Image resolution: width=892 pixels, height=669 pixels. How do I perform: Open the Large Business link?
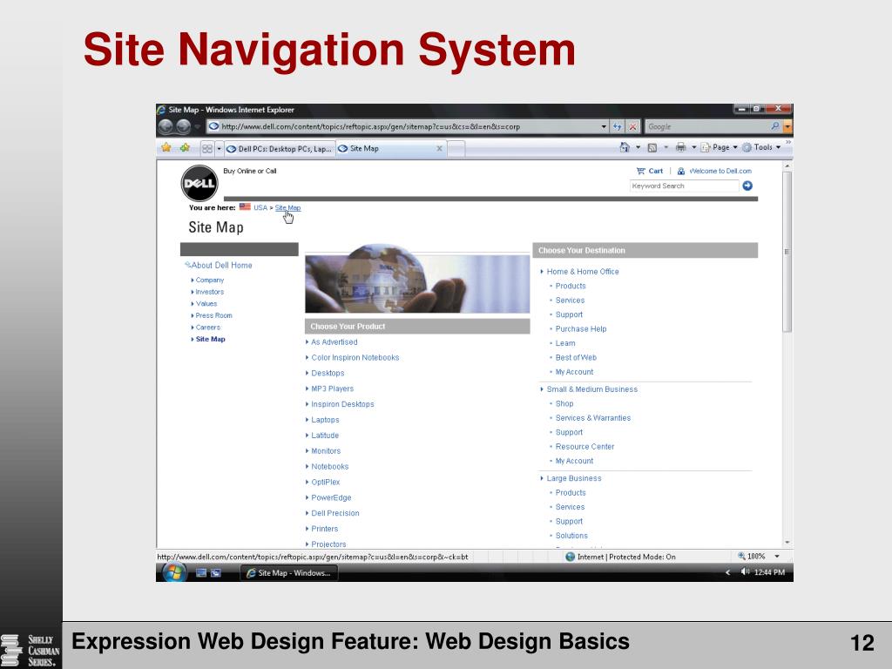point(573,478)
